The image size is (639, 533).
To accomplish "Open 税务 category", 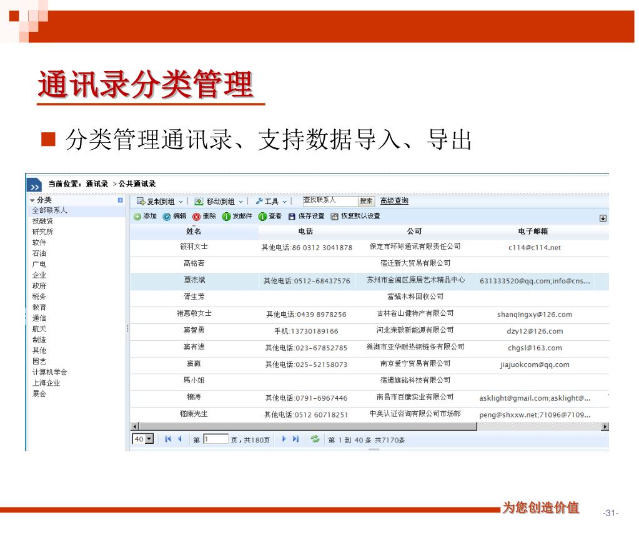I will tap(39, 296).
